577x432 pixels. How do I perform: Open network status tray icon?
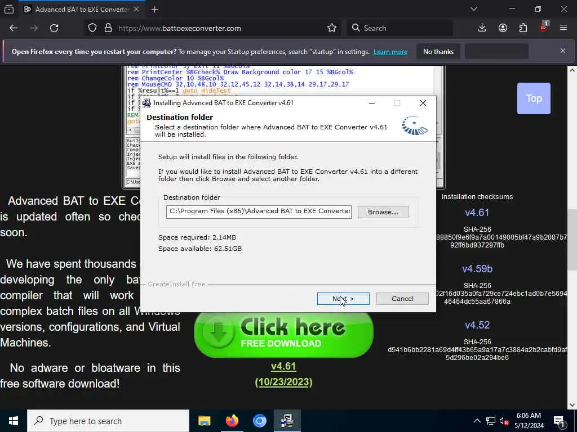click(491, 421)
